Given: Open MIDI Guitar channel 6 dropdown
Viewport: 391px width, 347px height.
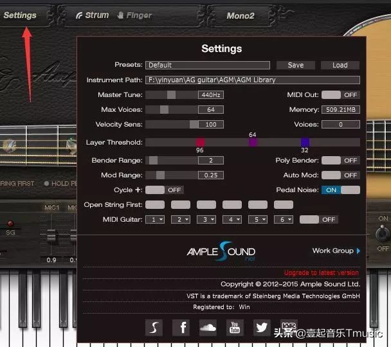Looking at the screenshot, I should pos(284,220).
